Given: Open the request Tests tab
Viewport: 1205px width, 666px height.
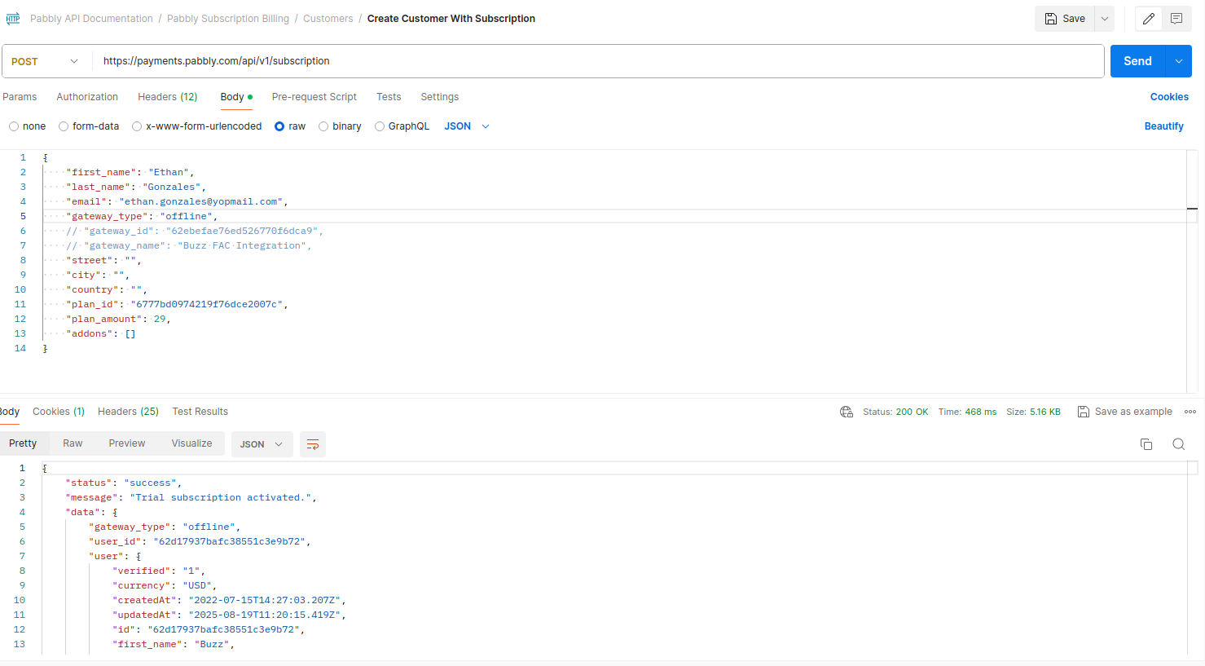Looking at the screenshot, I should (x=389, y=97).
